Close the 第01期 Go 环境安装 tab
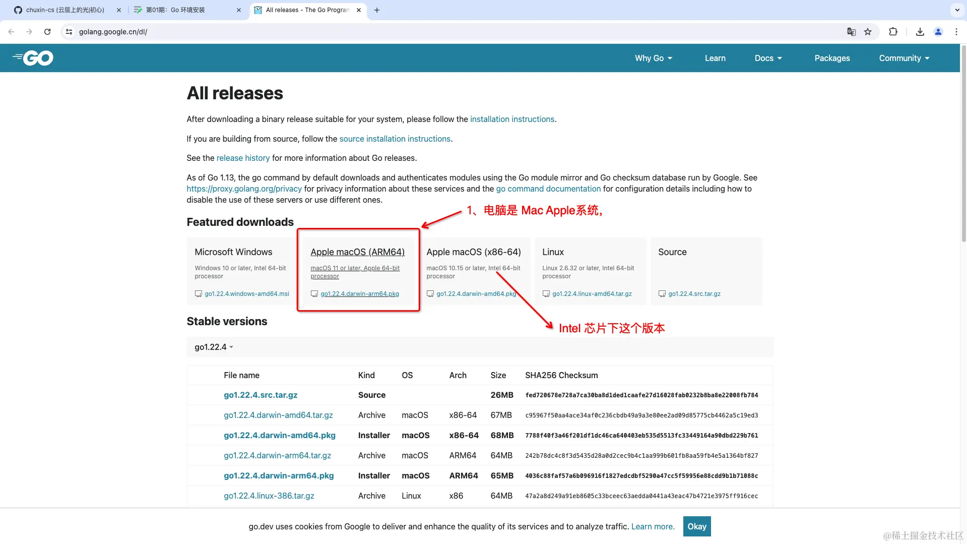Image resolution: width=967 pixels, height=544 pixels. 239,10
